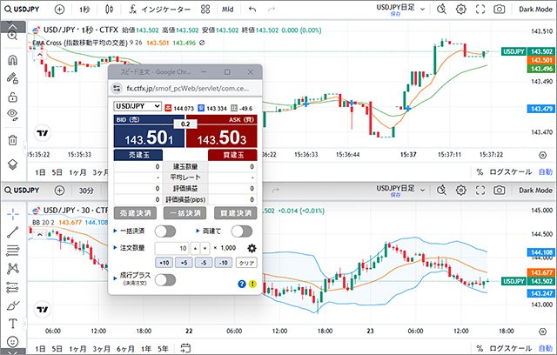Toggle lock drawing mode pencil icon
The image size is (557, 355).
pyautogui.click(x=12, y=78)
